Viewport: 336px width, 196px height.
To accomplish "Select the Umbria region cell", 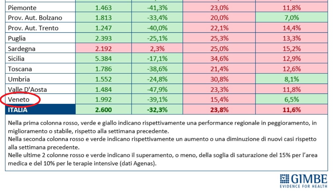I will (19, 79).
